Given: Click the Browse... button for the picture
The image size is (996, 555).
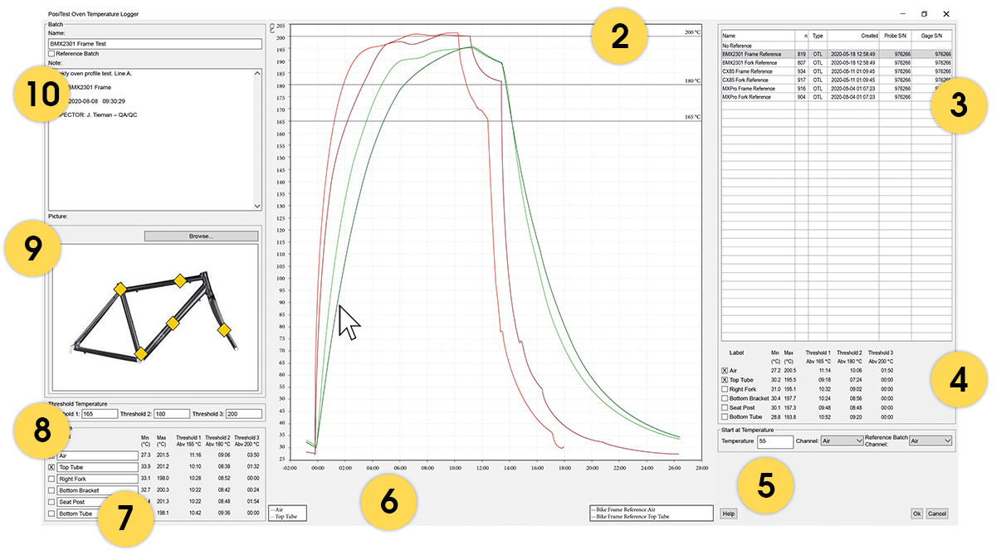Looking at the screenshot, I should (201, 236).
